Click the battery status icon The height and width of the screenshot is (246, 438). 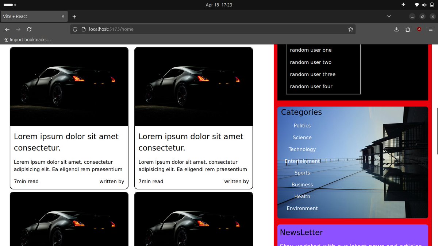tap(432, 5)
